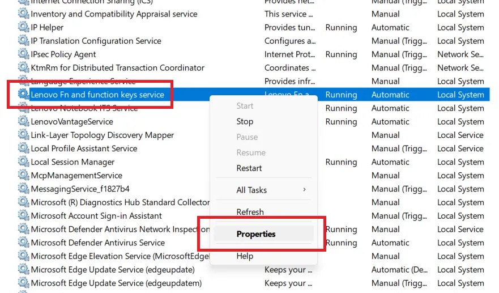Click gear icon of Local Profile Assistant Service

point(24,148)
